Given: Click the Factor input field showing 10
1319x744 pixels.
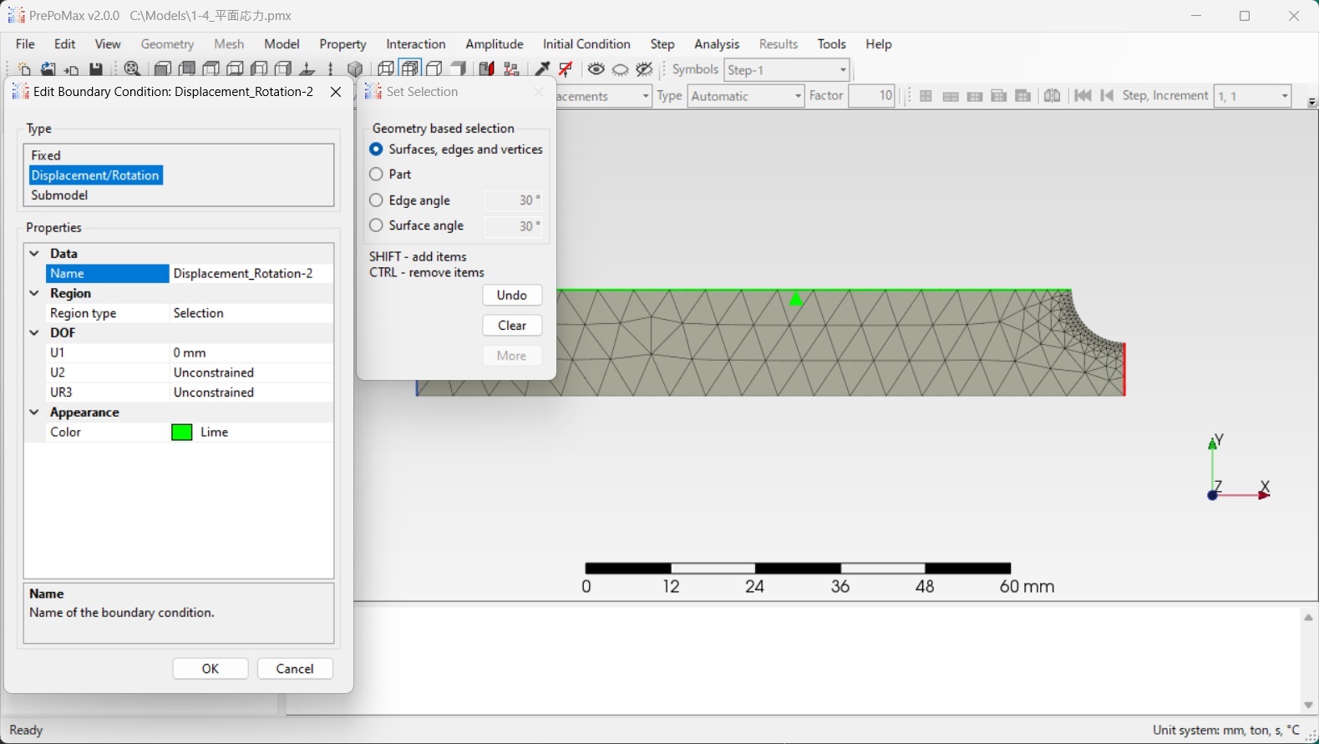Looking at the screenshot, I should (x=871, y=96).
